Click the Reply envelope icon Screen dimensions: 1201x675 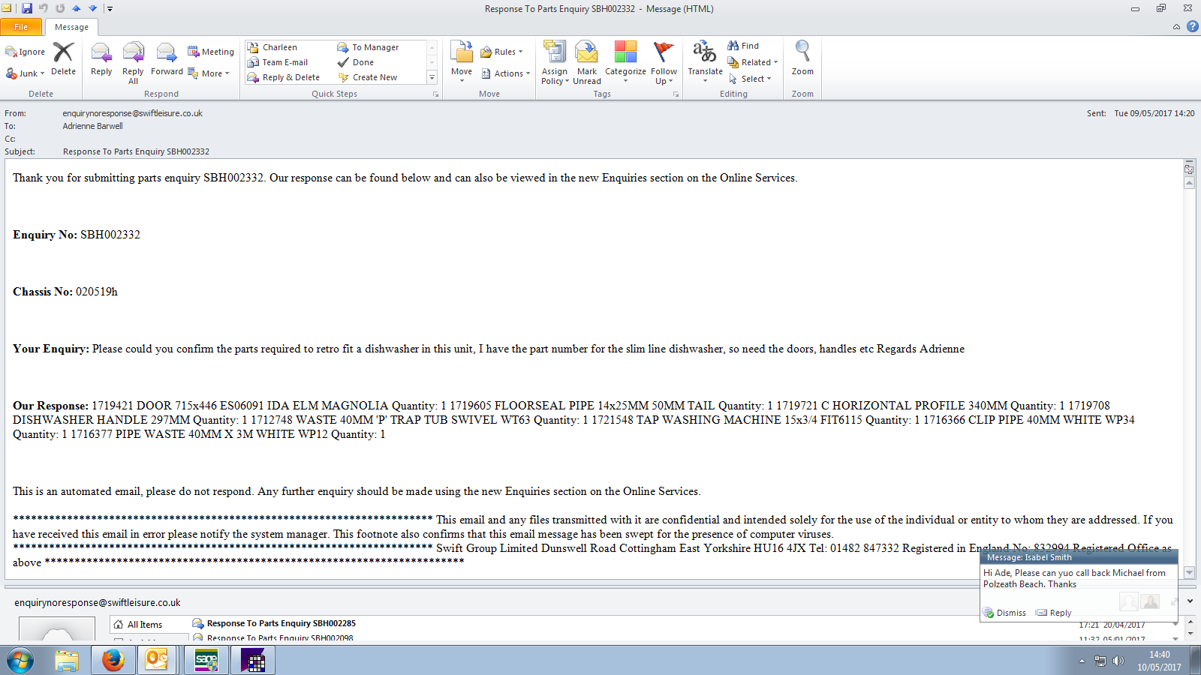[x=101, y=58]
